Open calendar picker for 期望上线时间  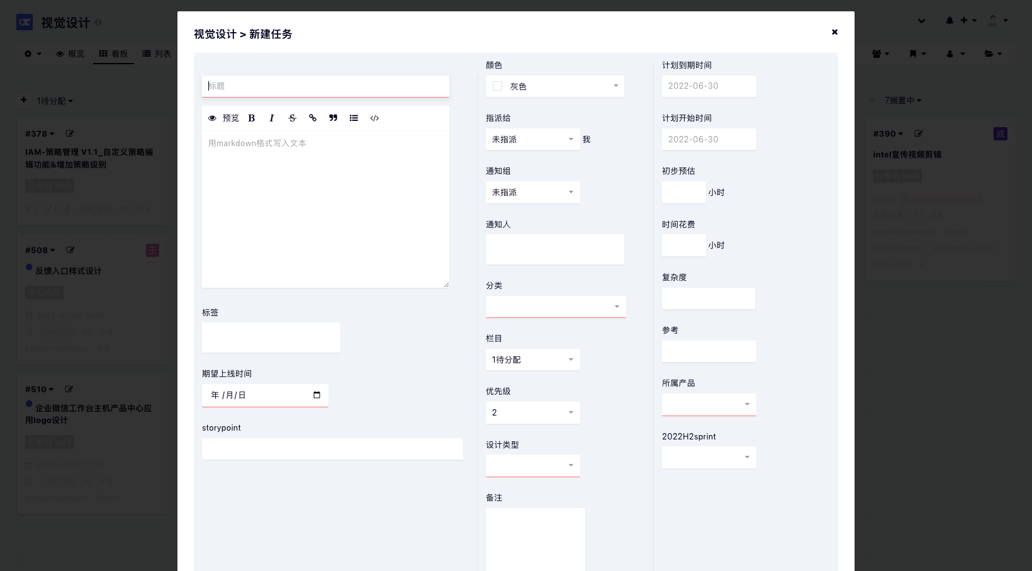click(317, 395)
